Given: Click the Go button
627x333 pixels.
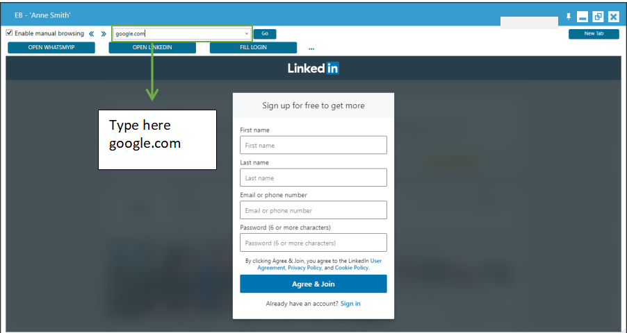Looking at the screenshot, I should (265, 34).
